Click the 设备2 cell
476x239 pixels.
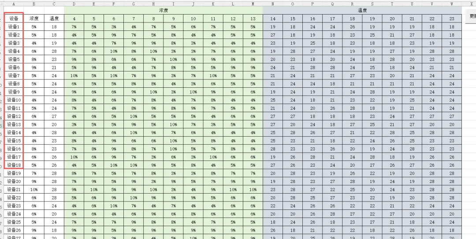click(x=14, y=35)
